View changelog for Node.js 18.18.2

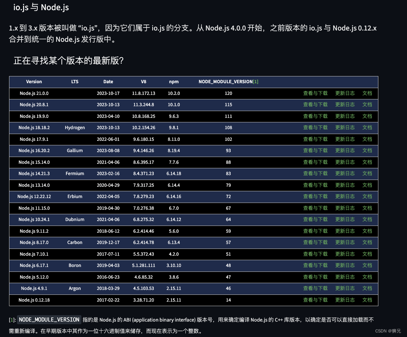345,128
